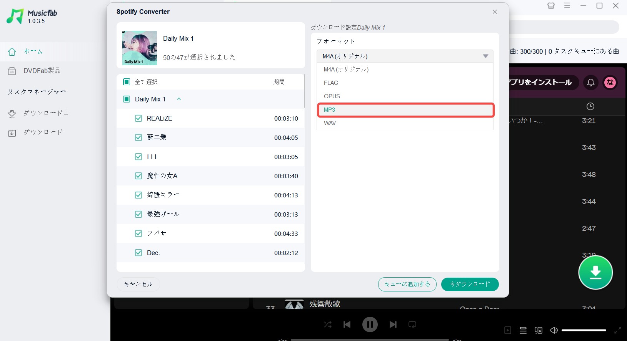Click the Daily Mix 1 album thumbnail
Image resolution: width=627 pixels, height=341 pixels.
pyautogui.click(x=140, y=48)
